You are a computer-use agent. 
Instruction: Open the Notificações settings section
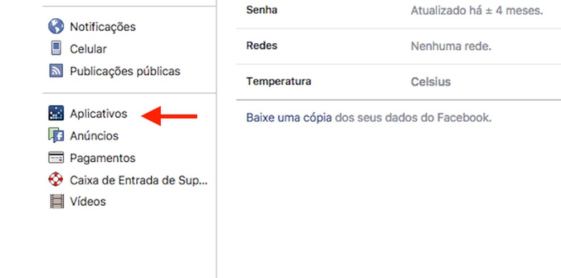[x=103, y=26]
